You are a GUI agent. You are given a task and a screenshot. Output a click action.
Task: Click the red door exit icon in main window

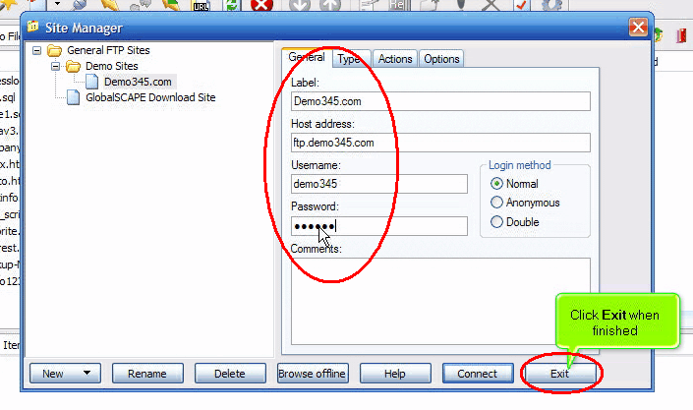(x=681, y=35)
